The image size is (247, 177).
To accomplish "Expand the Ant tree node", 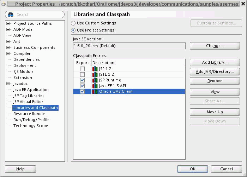I will tap(8, 41).
